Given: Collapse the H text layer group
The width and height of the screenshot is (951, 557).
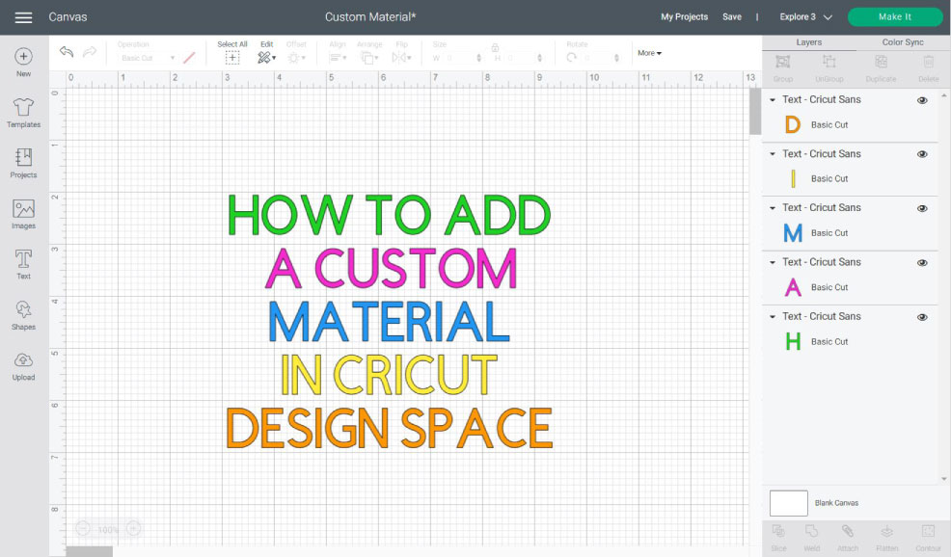Looking at the screenshot, I should [773, 316].
